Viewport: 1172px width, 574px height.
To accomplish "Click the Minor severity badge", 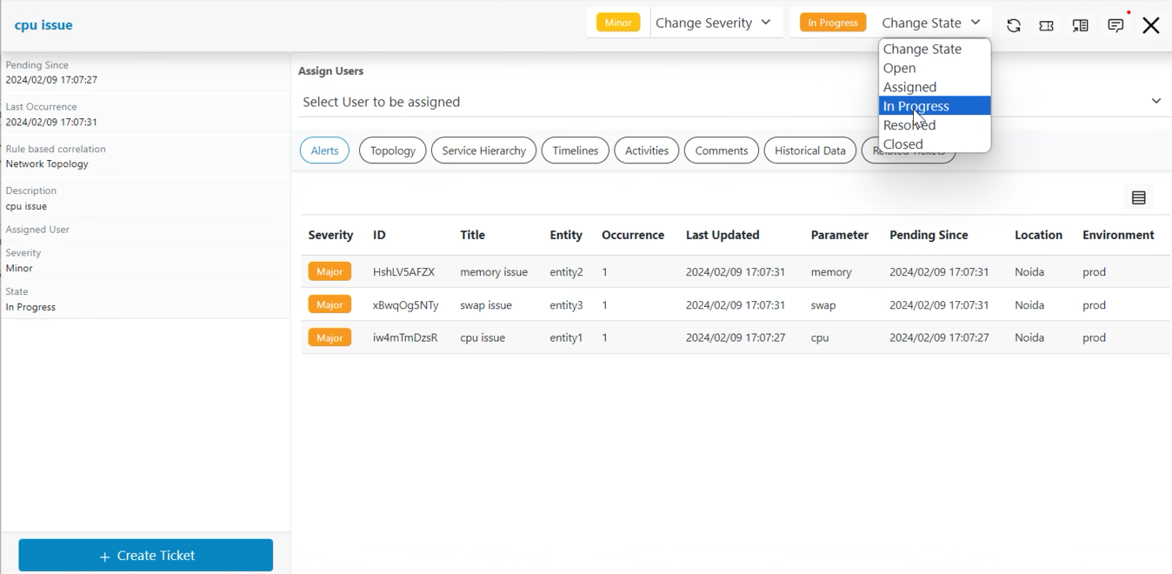I will point(618,23).
